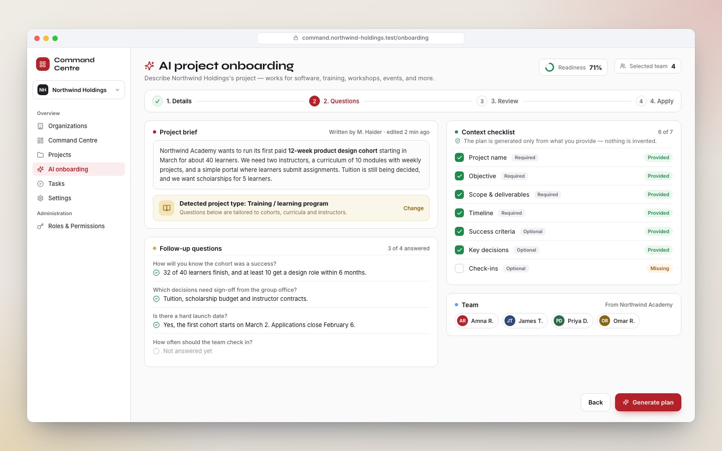Jump to step 3. Review
This screenshot has width=722, height=451.
coord(497,101)
